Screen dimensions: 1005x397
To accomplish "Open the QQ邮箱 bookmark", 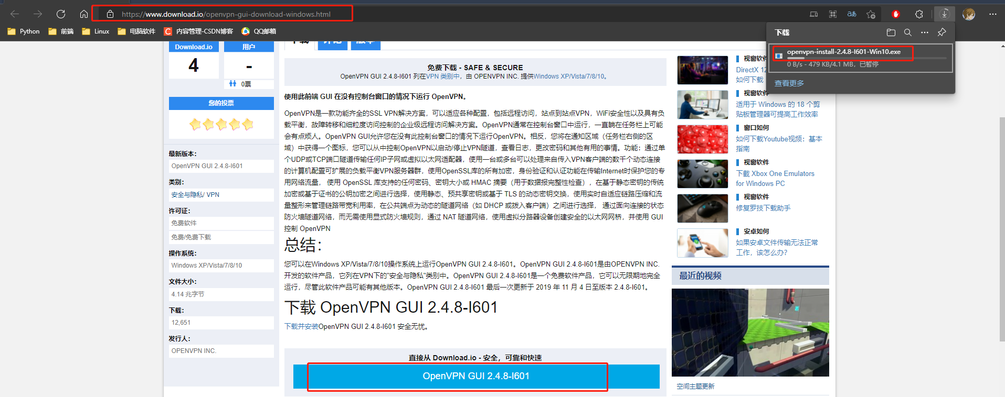I will point(259,31).
